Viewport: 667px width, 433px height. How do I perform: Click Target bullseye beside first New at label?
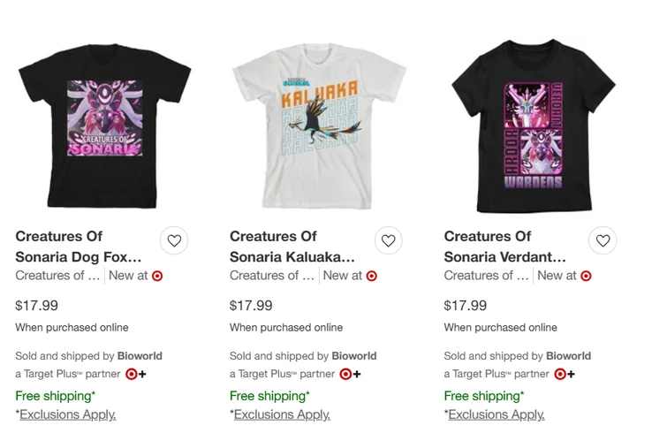click(x=157, y=276)
